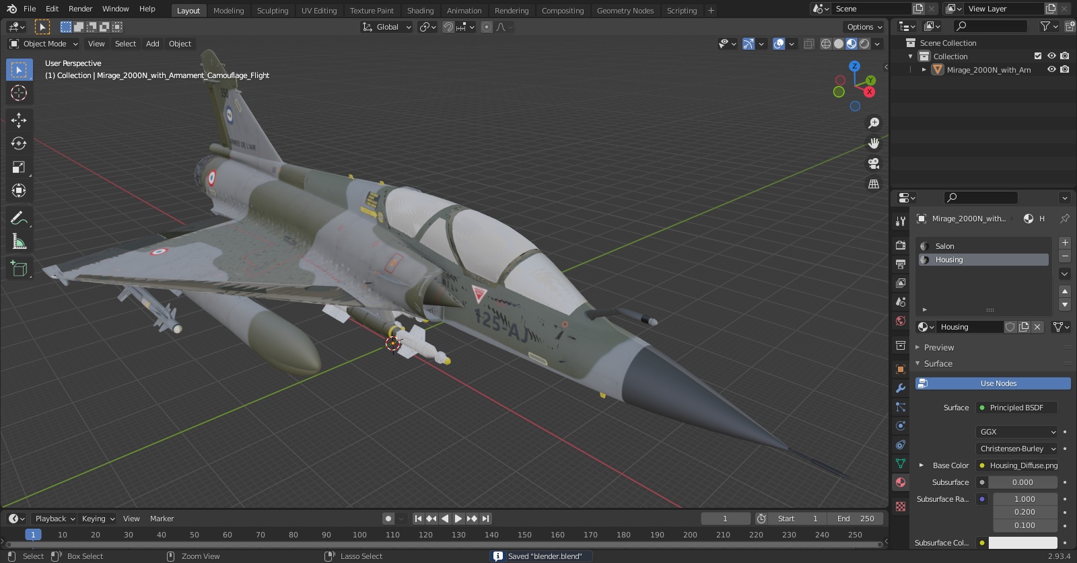
Task: Open Physics properties tab
Action: coord(901,426)
